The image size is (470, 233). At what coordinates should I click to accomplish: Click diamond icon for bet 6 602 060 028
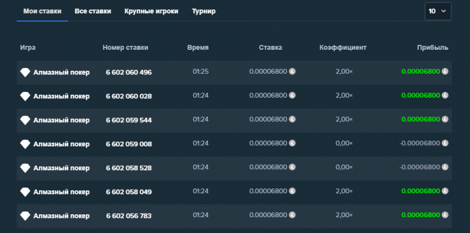(x=25, y=96)
